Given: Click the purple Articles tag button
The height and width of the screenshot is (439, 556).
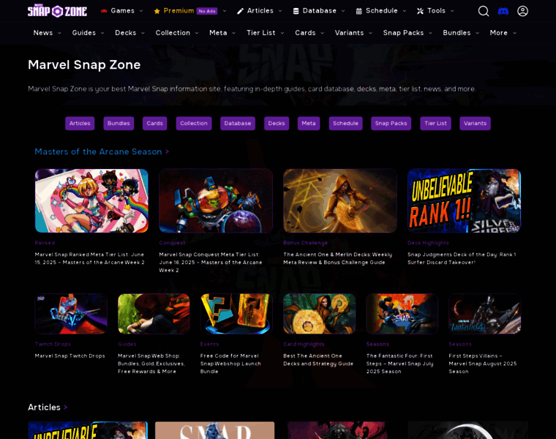Looking at the screenshot, I should click(80, 124).
